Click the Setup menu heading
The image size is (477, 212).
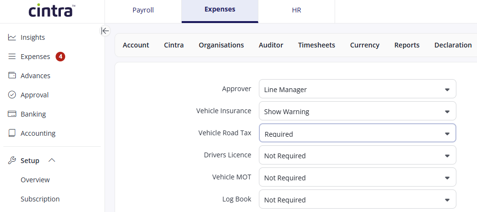tap(30, 160)
